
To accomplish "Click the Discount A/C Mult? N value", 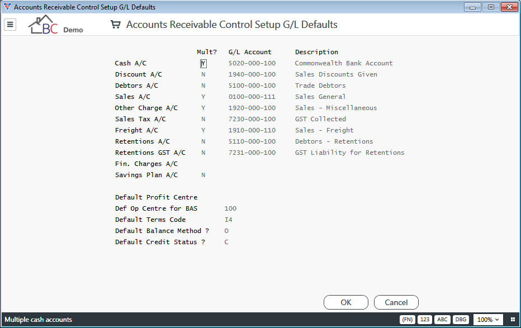I will click(x=203, y=74).
